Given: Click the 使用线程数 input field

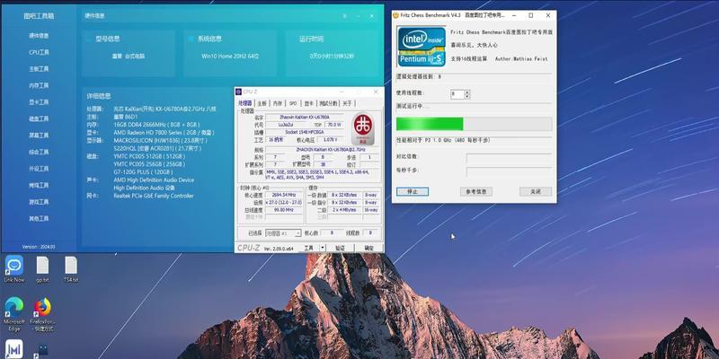Looking at the screenshot, I should coord(457,94).
